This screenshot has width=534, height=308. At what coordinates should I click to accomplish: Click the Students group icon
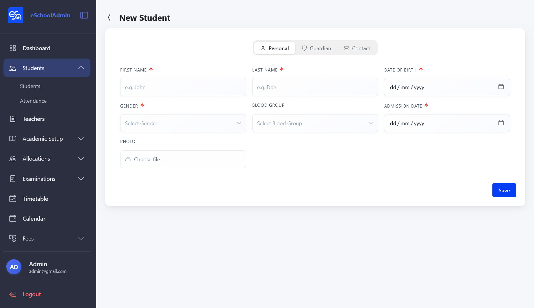click(13, 68)
